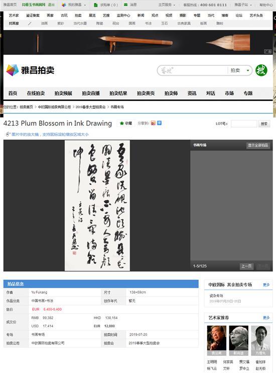Open the green 求购单 cart icon
Screen dimensions: 276x373
tap(95, 5)
